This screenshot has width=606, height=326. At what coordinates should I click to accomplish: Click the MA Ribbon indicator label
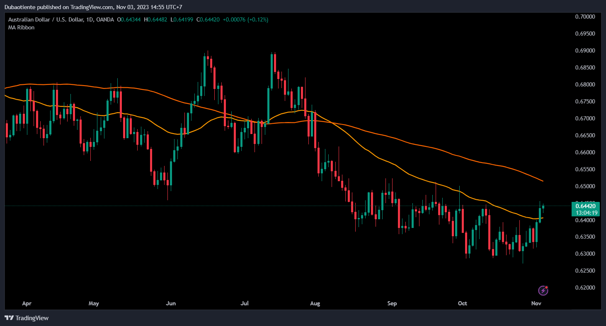[21, 27]
